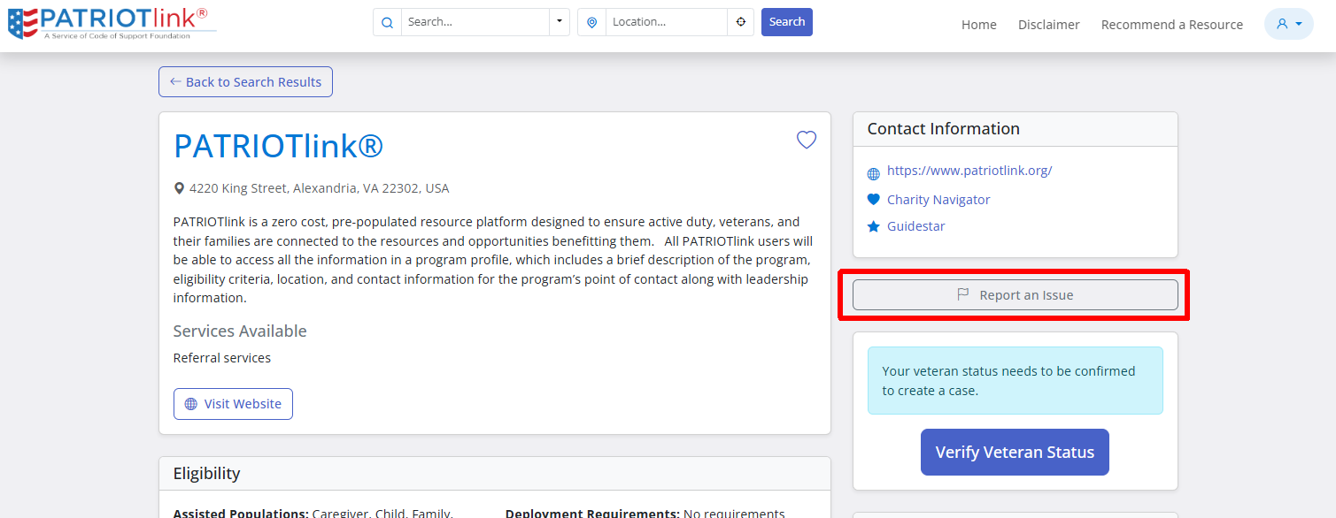Click Back to Search Results button
This screenshot has height=518, width=1336.
245,81
